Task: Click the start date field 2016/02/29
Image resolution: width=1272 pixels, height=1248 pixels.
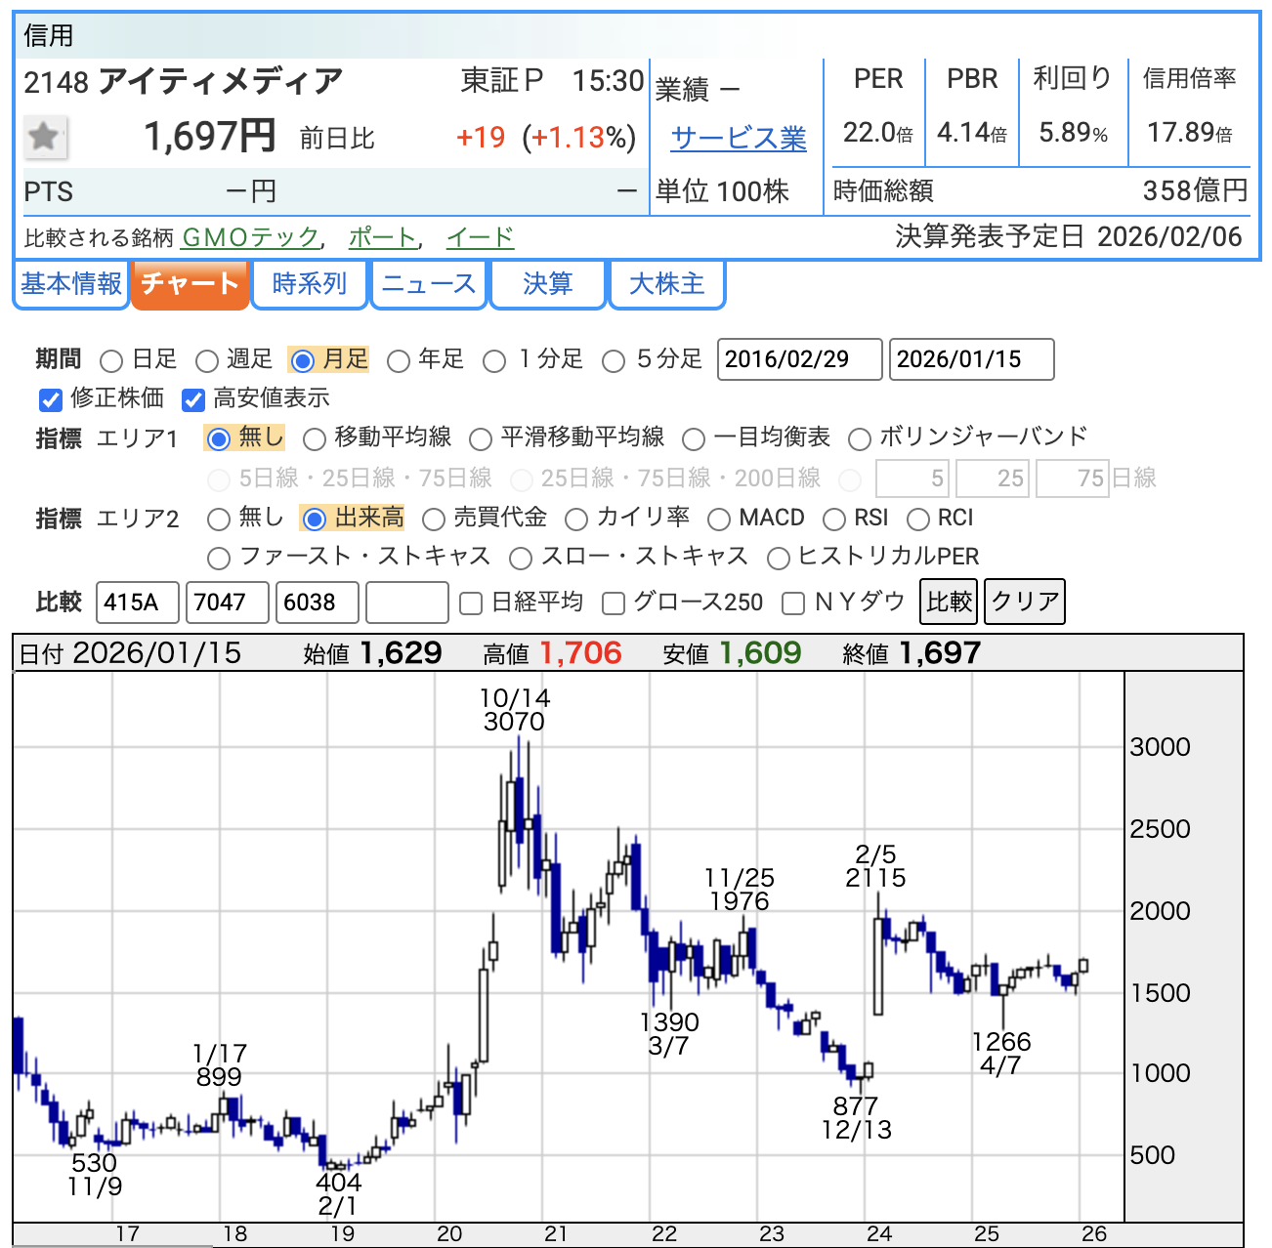Action: 799,359
